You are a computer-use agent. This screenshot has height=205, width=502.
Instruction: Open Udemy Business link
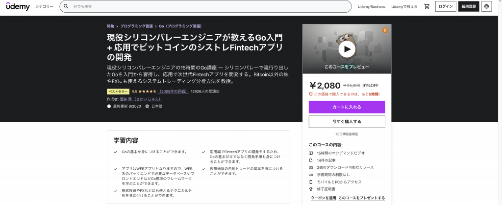(x=372, y=6)
